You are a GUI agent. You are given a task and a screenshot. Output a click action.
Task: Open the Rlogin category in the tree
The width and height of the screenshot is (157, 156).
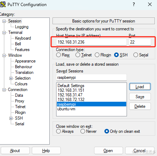[x=20, y=112]
